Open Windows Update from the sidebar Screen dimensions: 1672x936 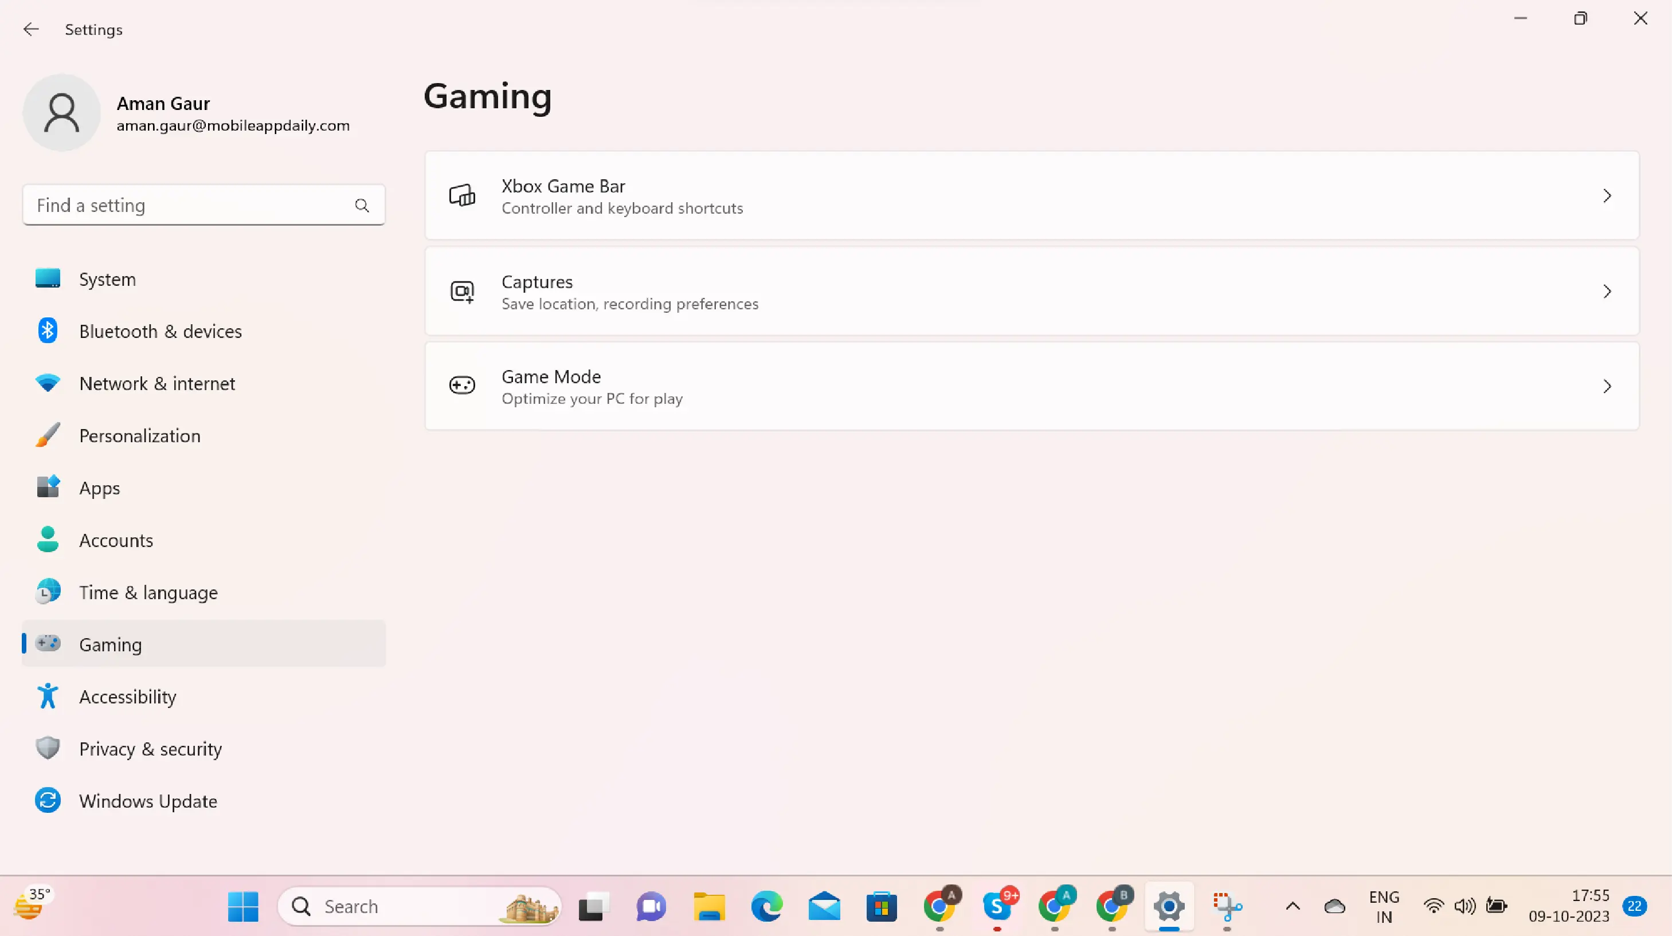click(204, 801)
